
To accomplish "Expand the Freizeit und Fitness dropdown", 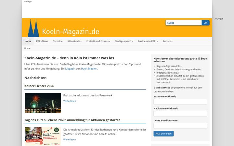I will pyautogui.click(x=98, y=41).
